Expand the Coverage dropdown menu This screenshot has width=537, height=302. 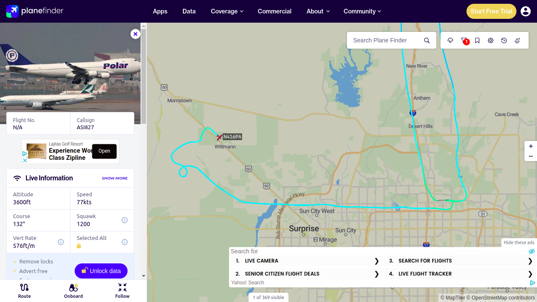[x=227, y=11]
